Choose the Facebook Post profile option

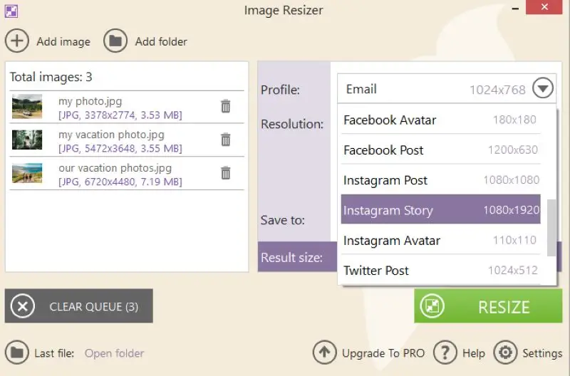click(440, 150)
